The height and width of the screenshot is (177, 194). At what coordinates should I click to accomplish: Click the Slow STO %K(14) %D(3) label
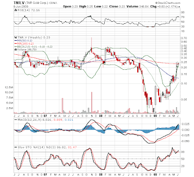point(37,147)
